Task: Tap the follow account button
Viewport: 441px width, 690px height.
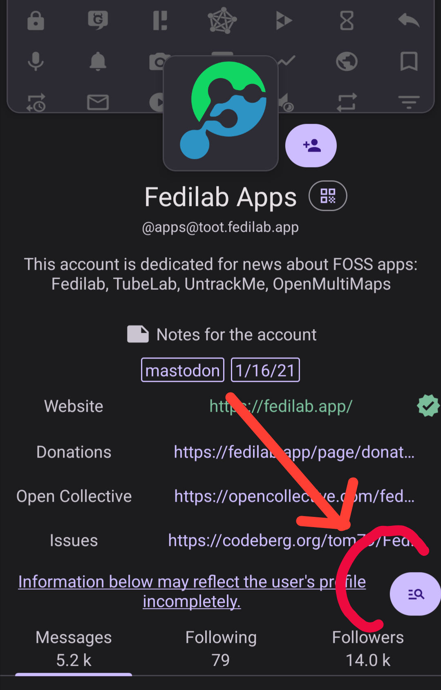Action: pyautogui.click(x=311, y=146)
